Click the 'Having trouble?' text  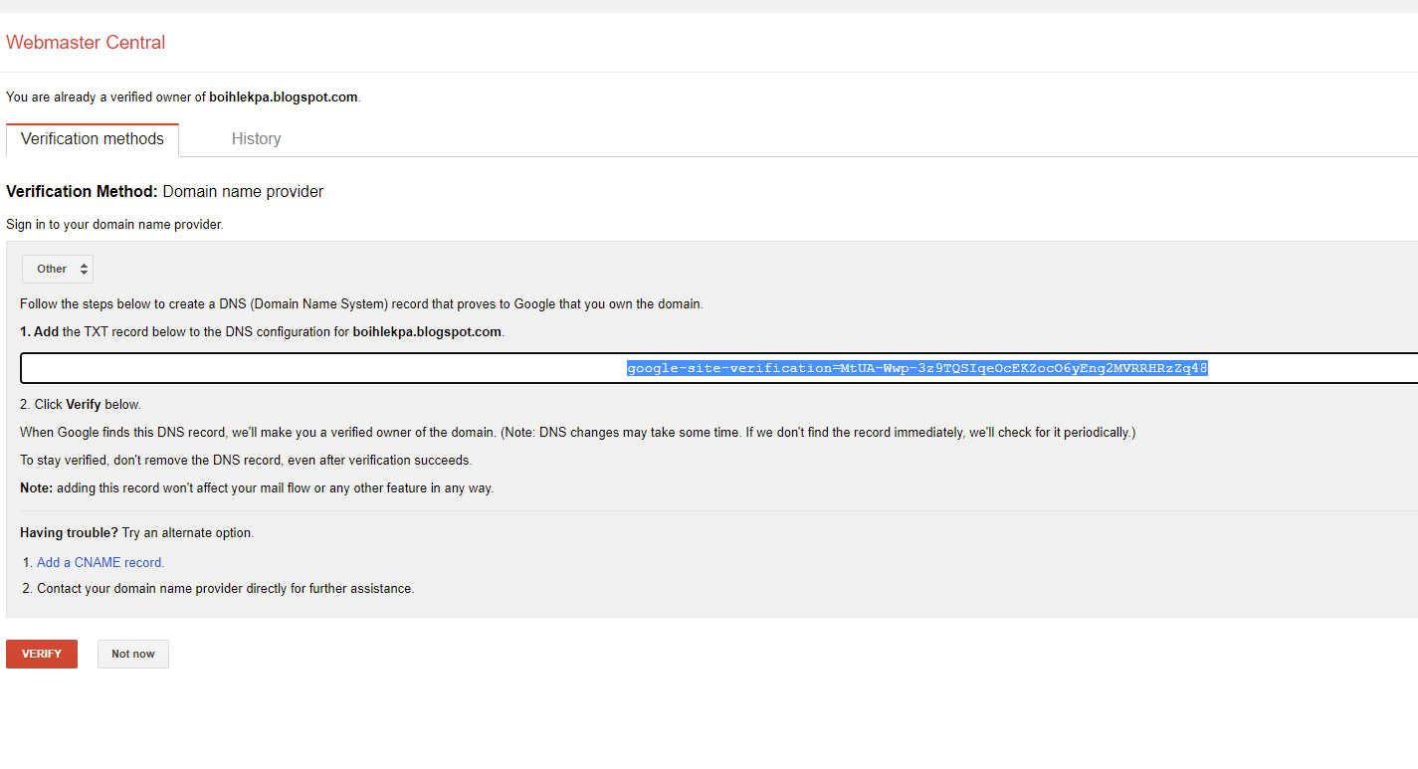tap(69, 532)
